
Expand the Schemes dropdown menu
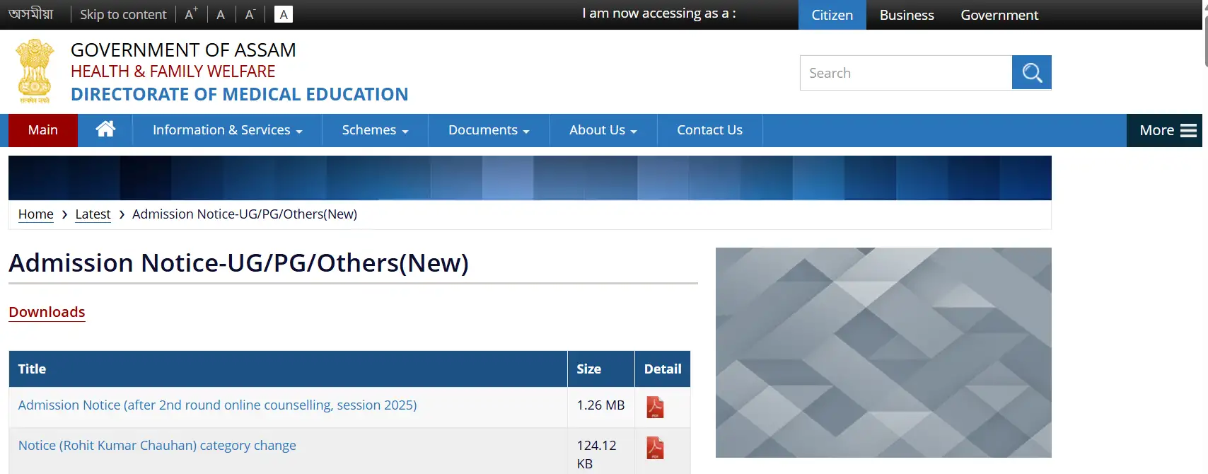coord(375,130)
